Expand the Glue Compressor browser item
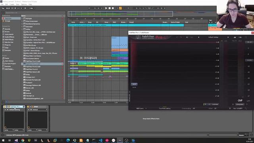The width and height of the screenshot is (254, 143). coord(22,21)
